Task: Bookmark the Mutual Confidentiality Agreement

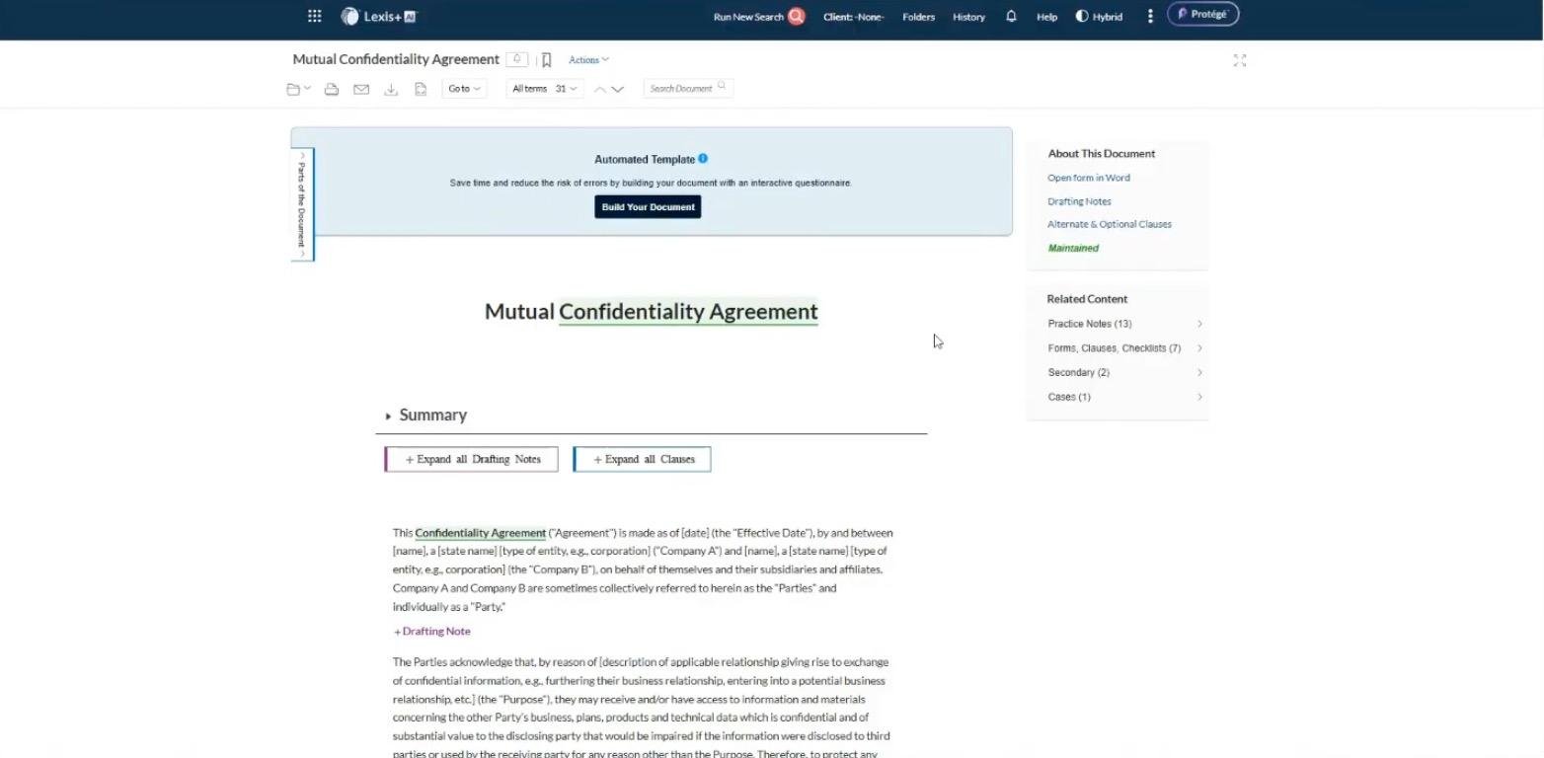Action: 546,60
